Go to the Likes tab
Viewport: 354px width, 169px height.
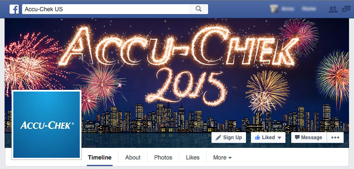(192, 157)
